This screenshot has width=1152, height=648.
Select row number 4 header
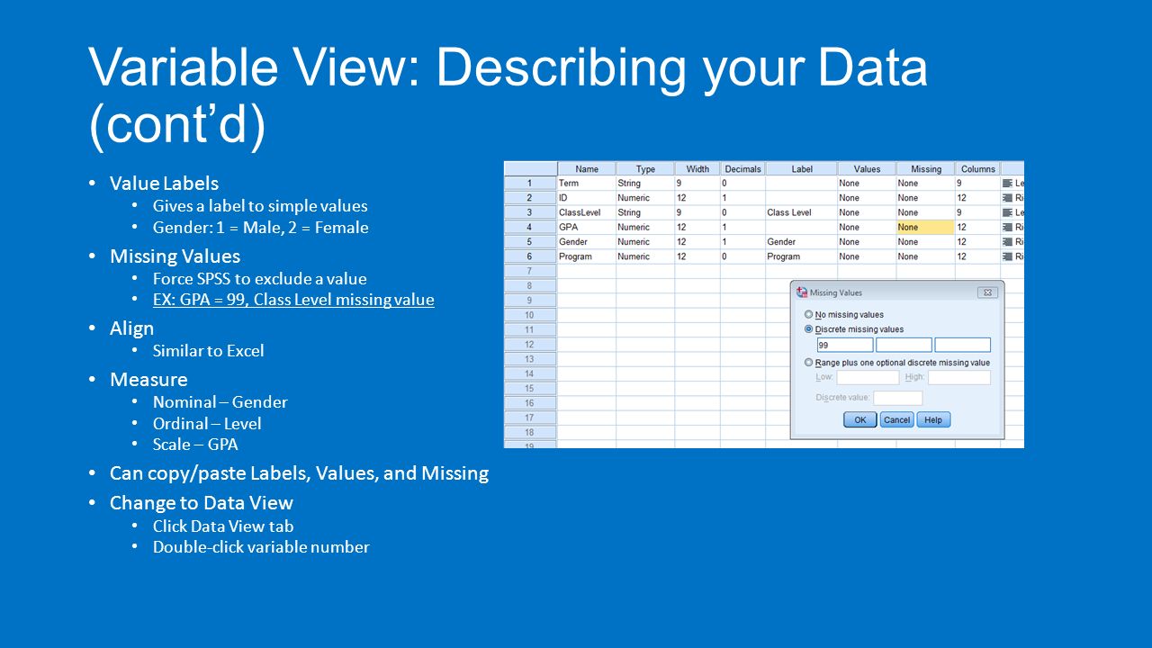click(530, 227)
